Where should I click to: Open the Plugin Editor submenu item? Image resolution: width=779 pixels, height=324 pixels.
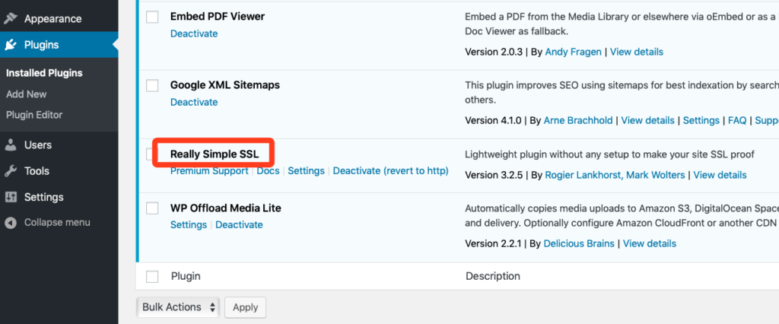(34, 115)
